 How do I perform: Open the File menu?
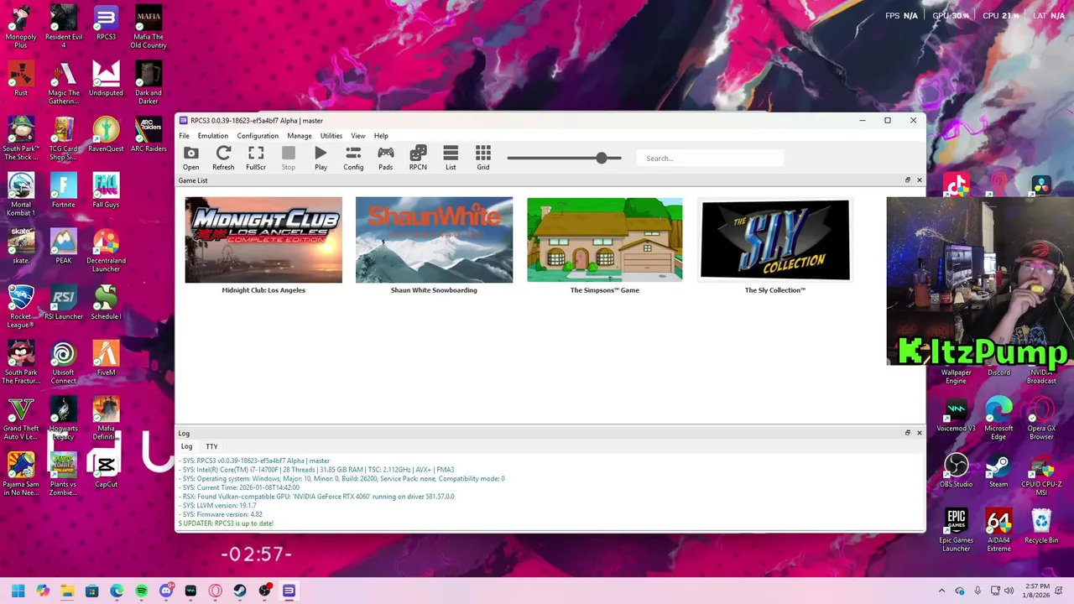click(x=184, y=136)
